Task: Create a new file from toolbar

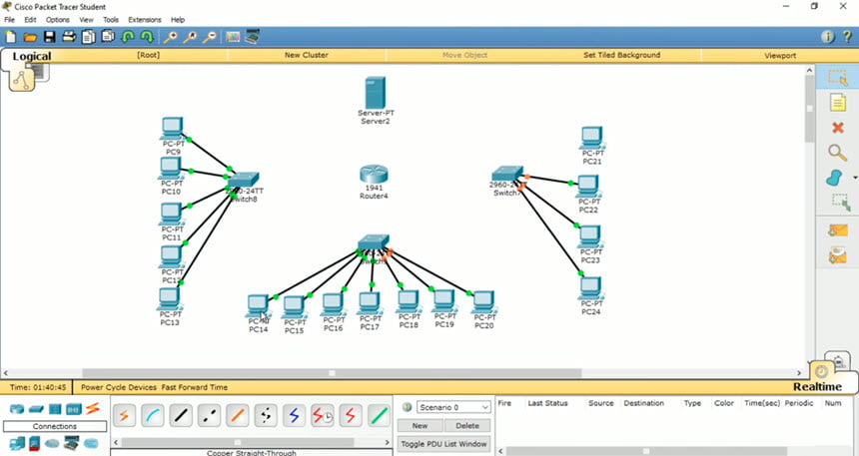Action: [x=10, y=37]
